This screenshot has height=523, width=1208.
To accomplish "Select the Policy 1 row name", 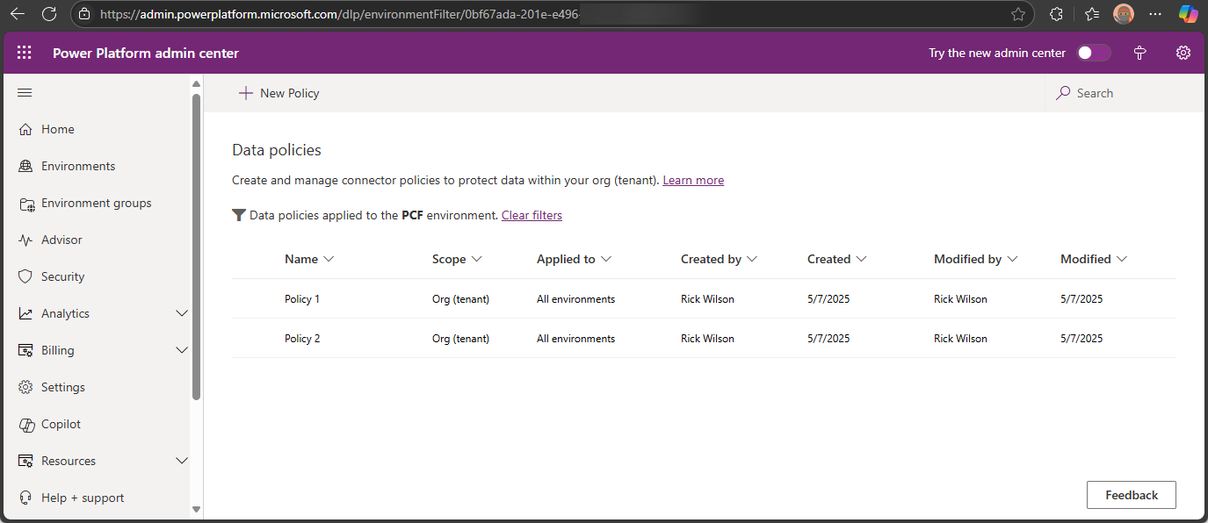I will click(x=302, y=299).
